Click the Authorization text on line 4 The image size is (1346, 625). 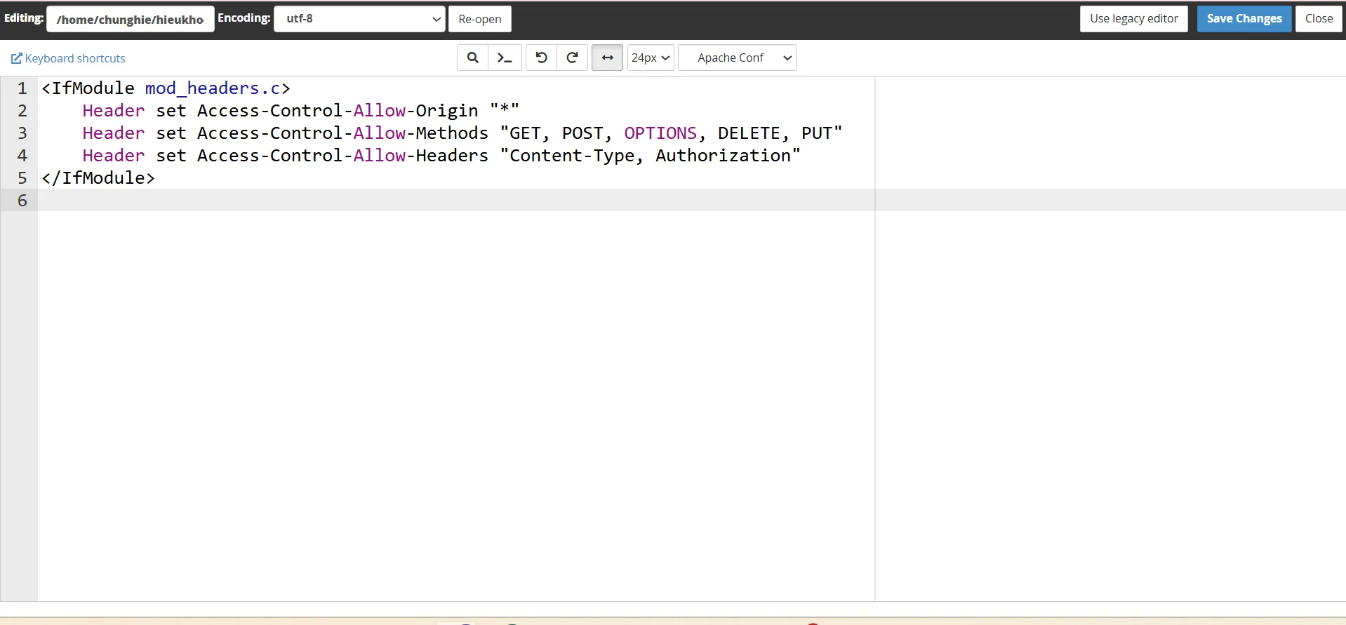coord(723,156)
